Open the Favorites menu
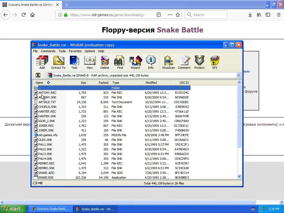This screenshot has width=284, height=213. 75,51
